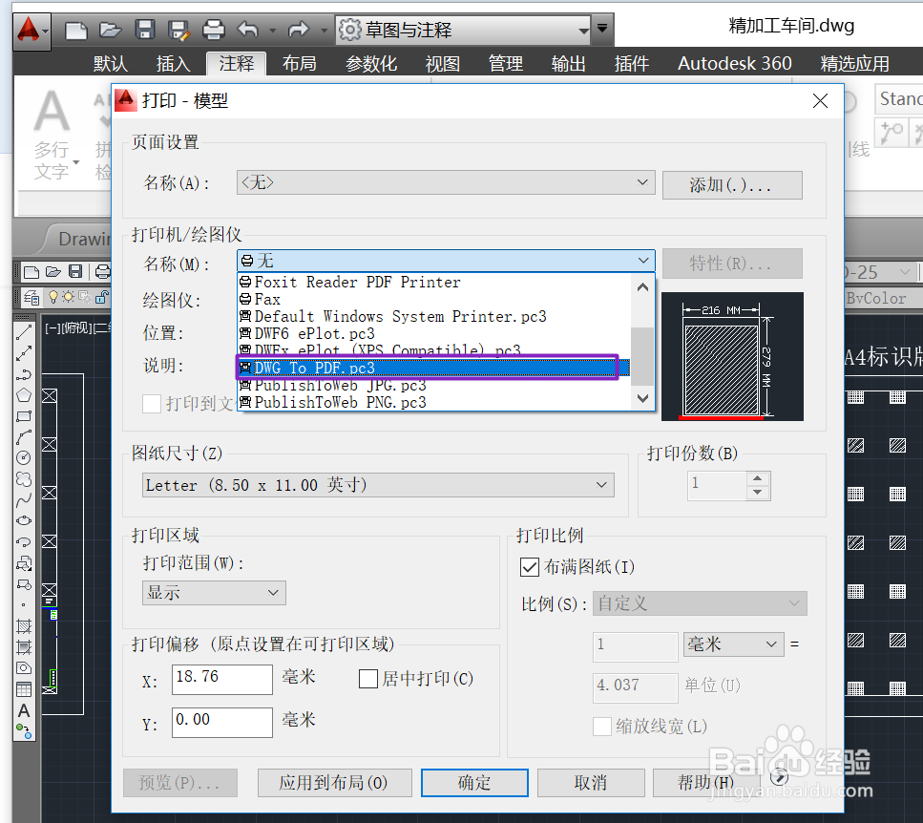Click the Redo arrow icon

pyautogui.click(x=299, y=29)
